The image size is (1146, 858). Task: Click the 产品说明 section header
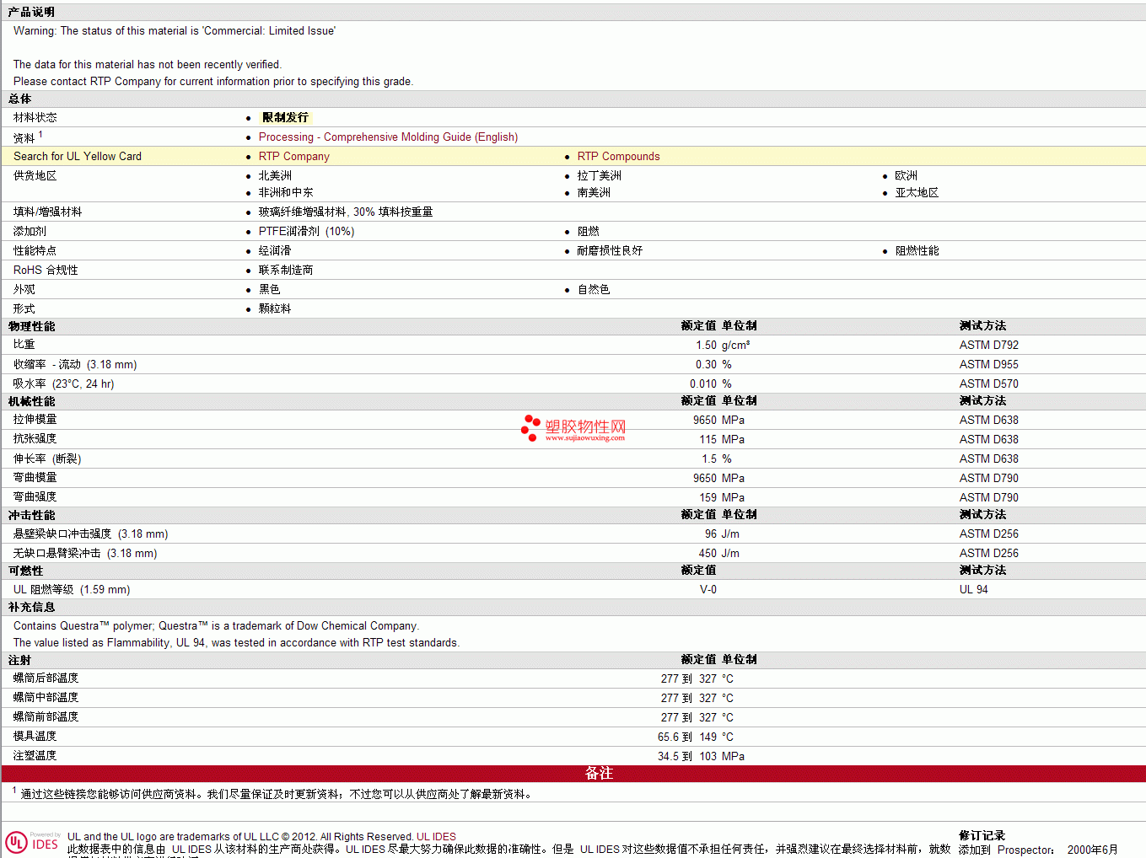click(31, 12)
